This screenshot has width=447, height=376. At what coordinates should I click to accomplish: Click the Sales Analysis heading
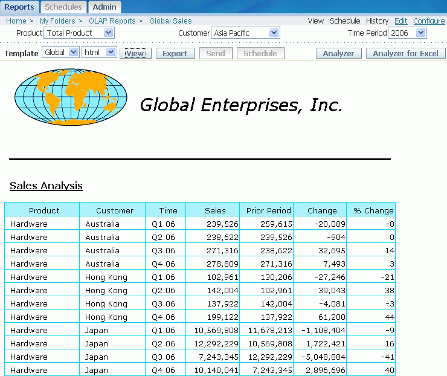(x=46, y=186)
